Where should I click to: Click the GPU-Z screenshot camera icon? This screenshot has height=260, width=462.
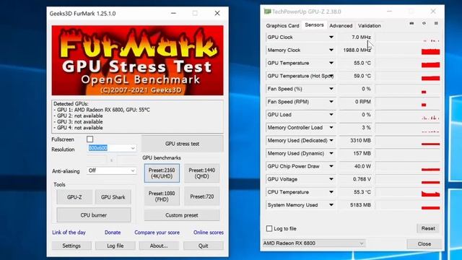[x=411, y=24]
